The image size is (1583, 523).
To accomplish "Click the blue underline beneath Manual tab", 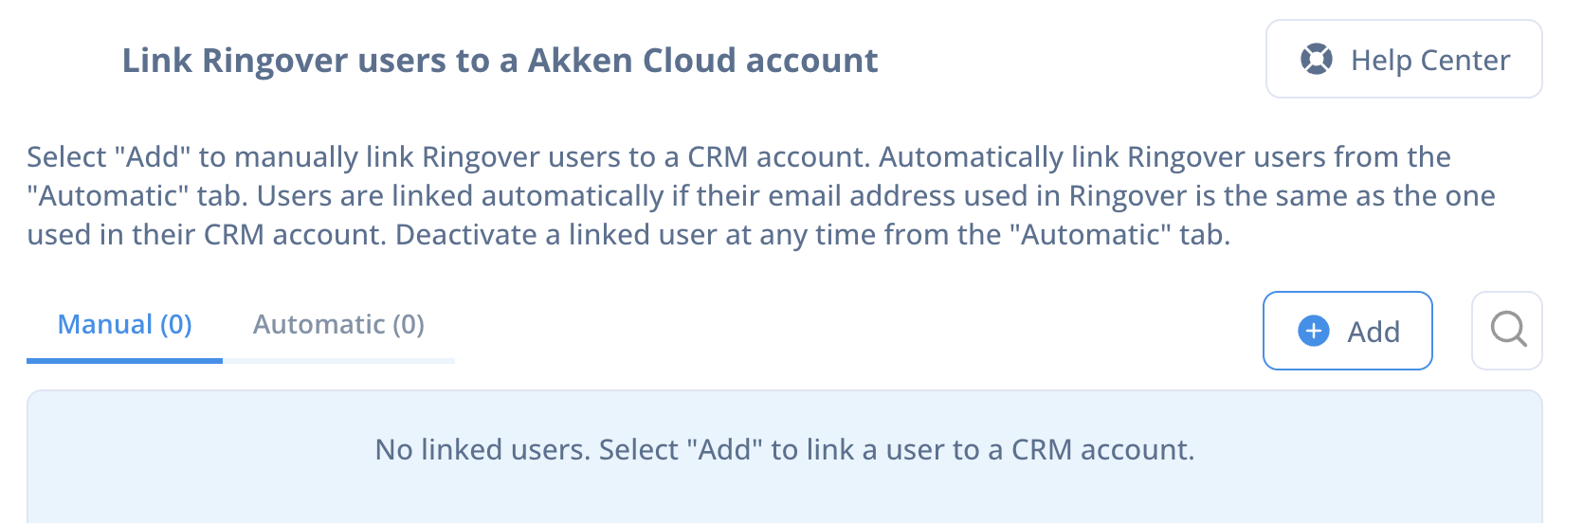I will click(124, 360).
